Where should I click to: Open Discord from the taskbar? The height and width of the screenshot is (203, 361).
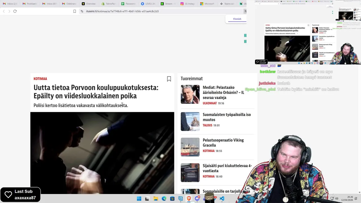[197, 198]
